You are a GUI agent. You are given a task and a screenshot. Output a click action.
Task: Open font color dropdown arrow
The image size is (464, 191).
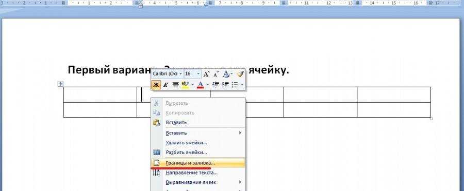click(x=207, y=85)
